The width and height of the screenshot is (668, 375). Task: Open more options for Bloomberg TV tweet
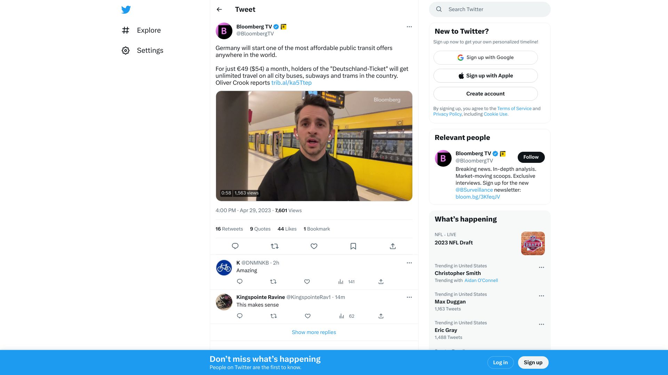(x=409, y=27)
